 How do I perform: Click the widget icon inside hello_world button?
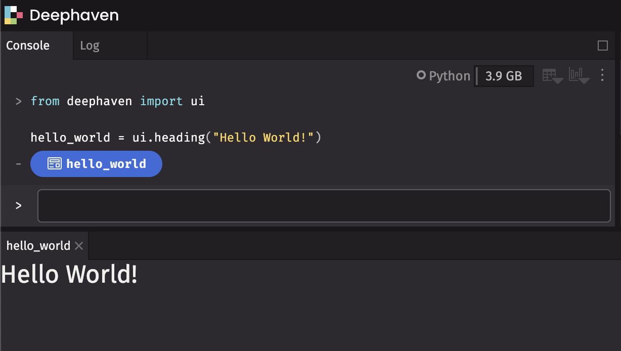pyautogui.click(x=55, y=164)
